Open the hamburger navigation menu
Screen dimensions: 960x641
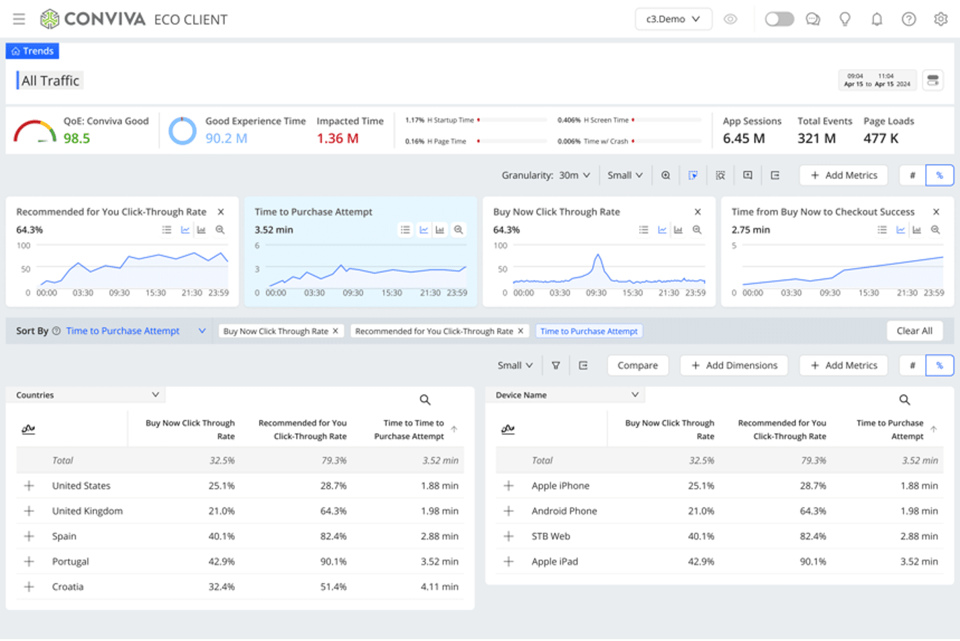[19, 19]
